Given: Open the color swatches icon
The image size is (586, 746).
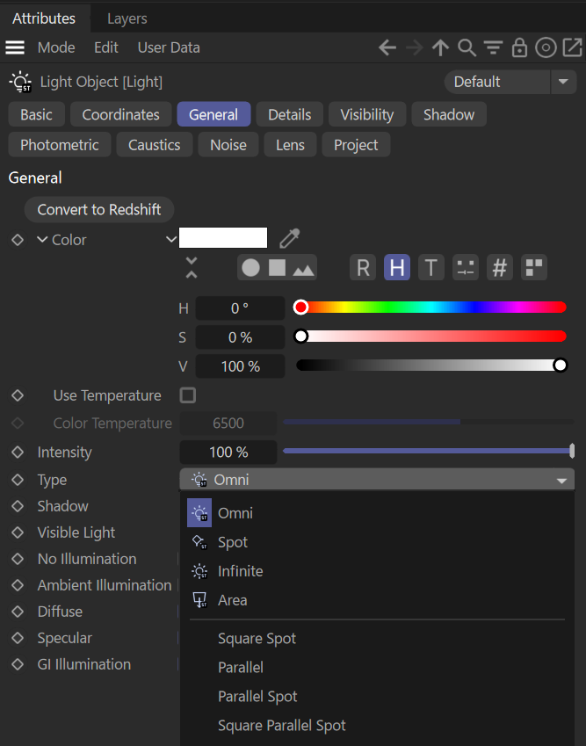Looking at the screenshot, I should click(x=533, y=268).
